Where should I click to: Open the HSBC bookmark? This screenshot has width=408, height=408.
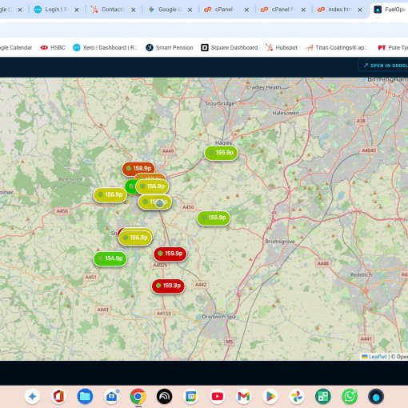tap(53, 48)
